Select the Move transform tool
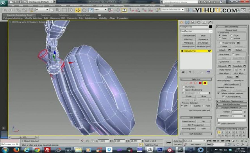Image resolution: width=250 pixels, height=153 pixels. tap(78, 10)
